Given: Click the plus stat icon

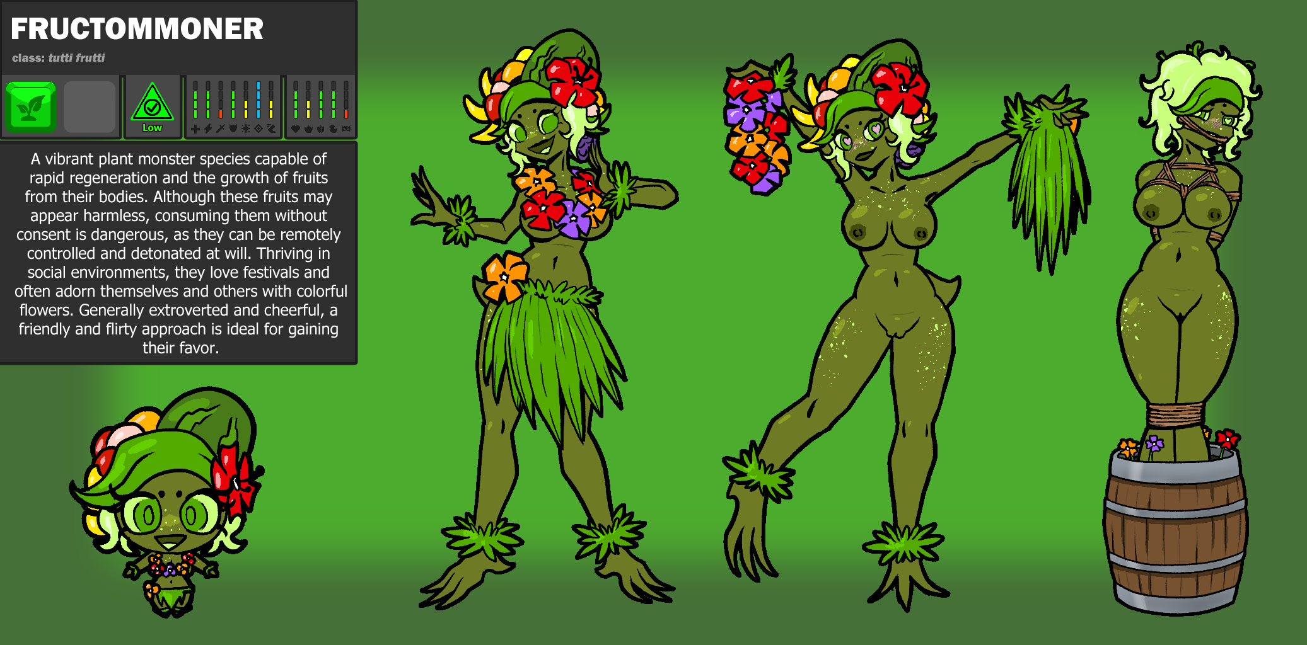Looking at the screenshot, I should [x=195, y=129].
